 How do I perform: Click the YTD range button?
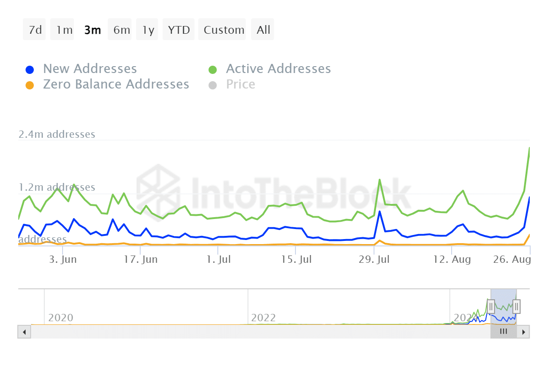coord(179,30)
